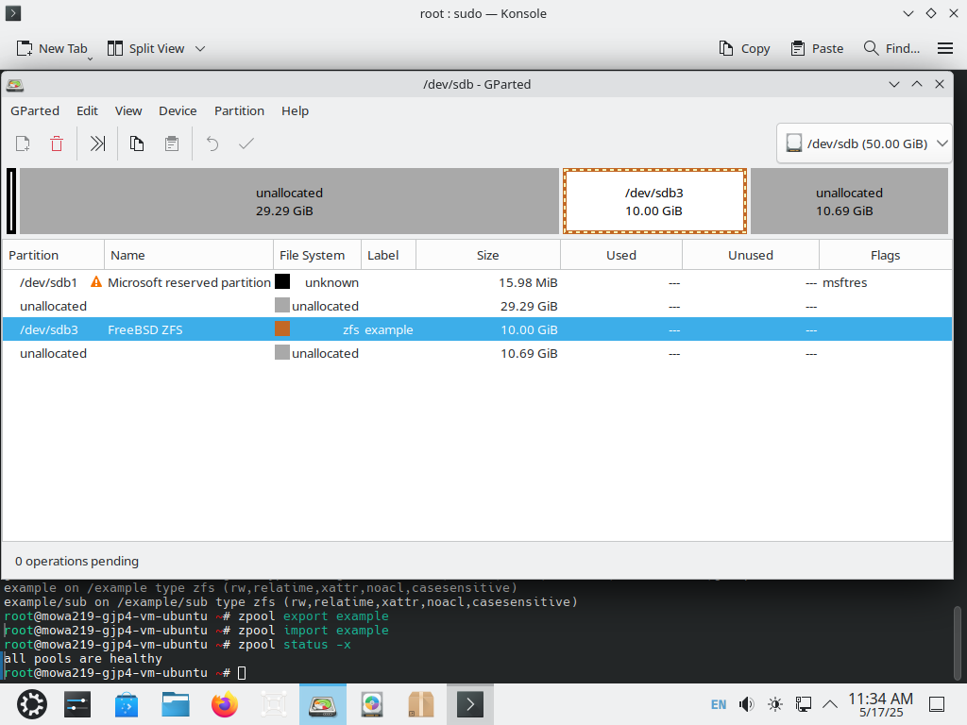Select the /dev/sdb3 block in disk map
The image size is (967, 725).
[x=654, y=202]
